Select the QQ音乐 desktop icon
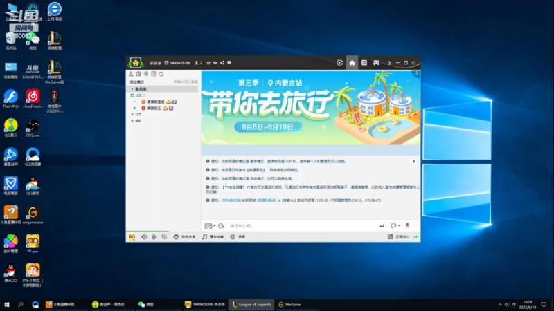 coord(11,128)
